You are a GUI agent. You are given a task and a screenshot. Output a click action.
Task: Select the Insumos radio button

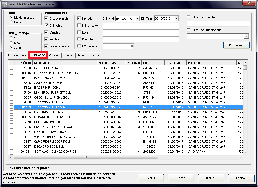(11, 22)
